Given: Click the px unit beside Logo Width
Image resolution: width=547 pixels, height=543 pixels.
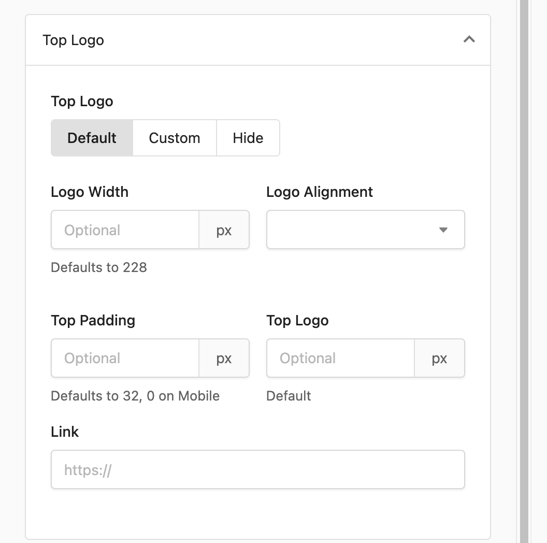Looking at the screenshot, I should pos(224,230).
